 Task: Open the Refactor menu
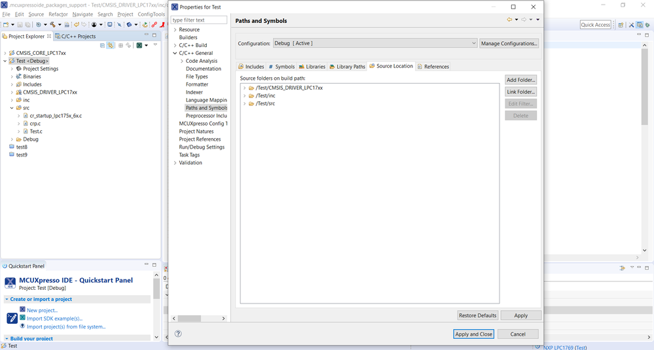[58, 14]
